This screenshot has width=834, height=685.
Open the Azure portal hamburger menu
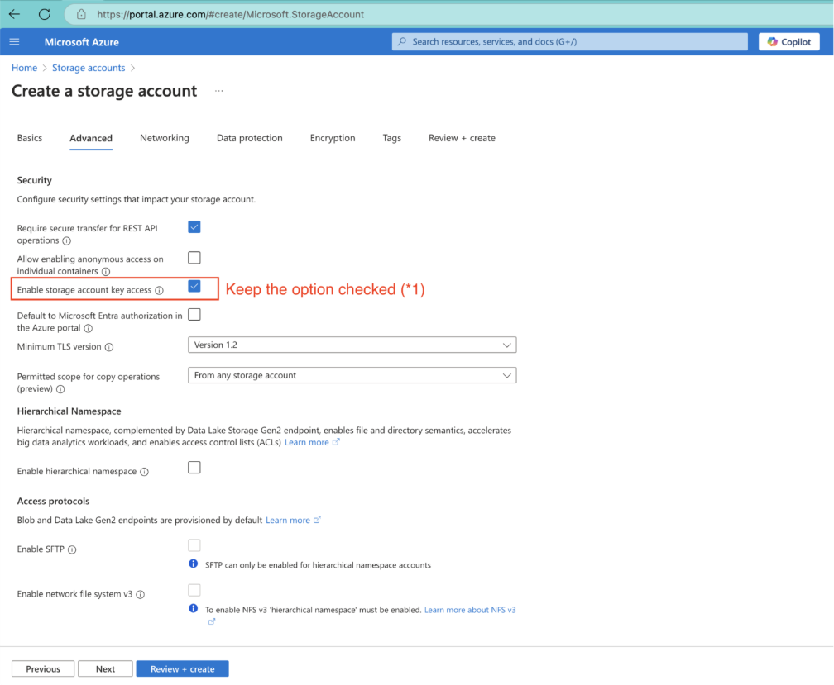14,41
